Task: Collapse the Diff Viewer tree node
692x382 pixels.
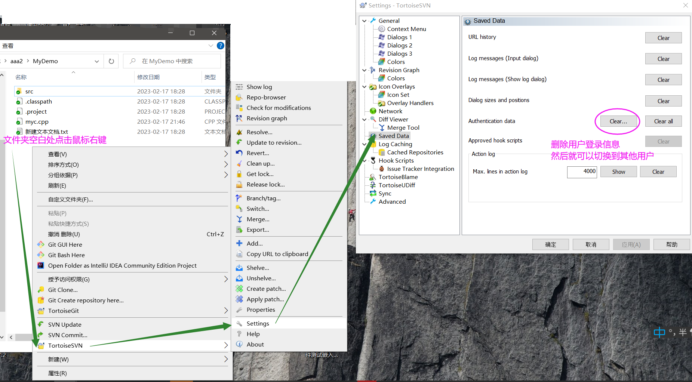Action: click(x=365, y=119)
